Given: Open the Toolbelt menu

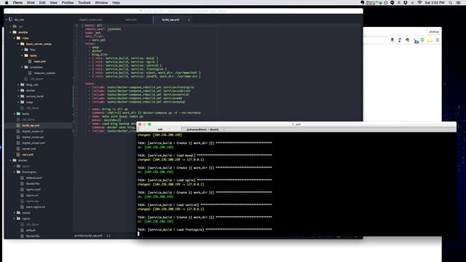Looking at the screenshot, I should pos(84,3).
